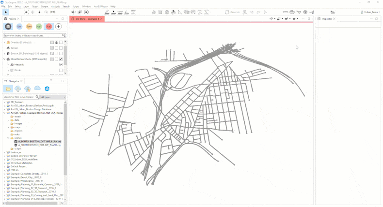Select the Terrain layer row
Viewport: 383px width, 207px height.
(33, 48)
